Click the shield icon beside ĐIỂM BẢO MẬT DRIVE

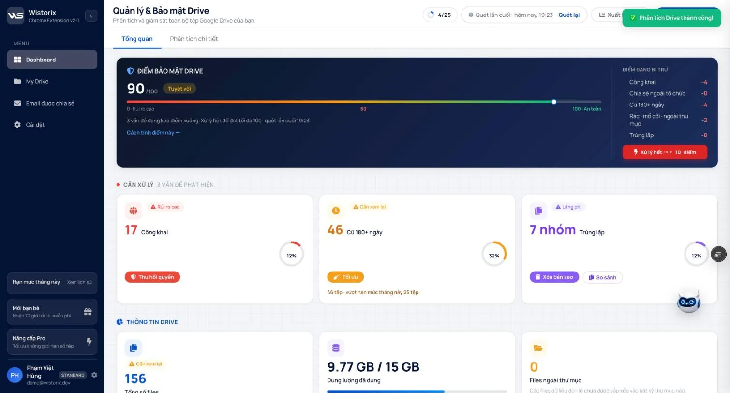130,71
